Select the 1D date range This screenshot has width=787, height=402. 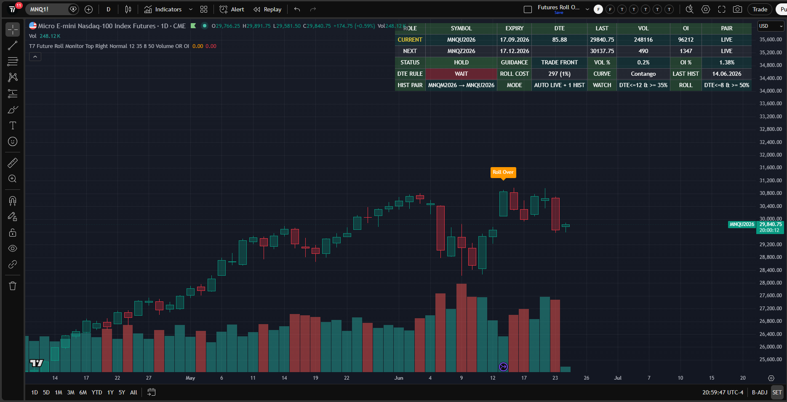[x=35, y=392]
